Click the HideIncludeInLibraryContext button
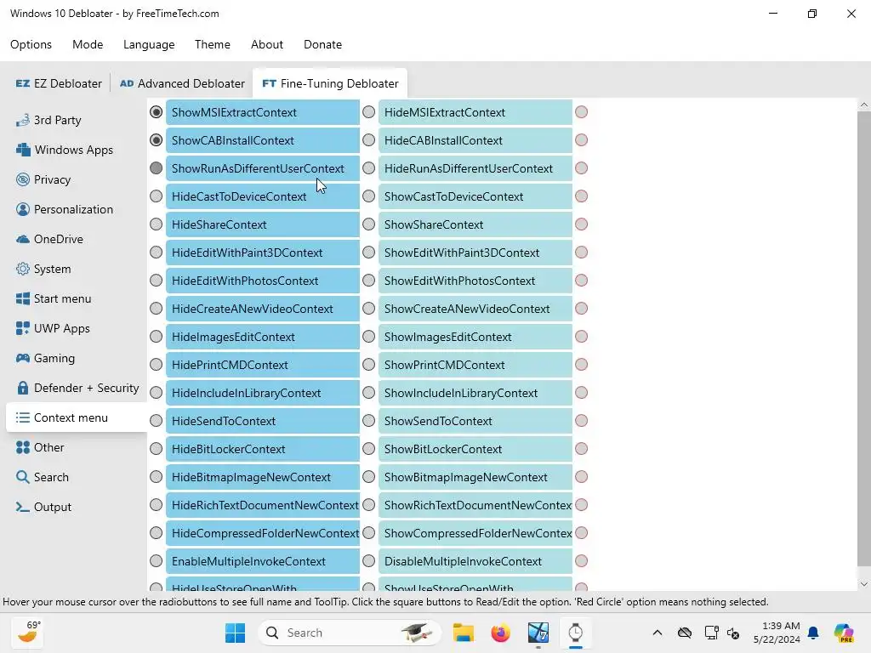The width and height of the screenshot is (871, 653). 262,393
